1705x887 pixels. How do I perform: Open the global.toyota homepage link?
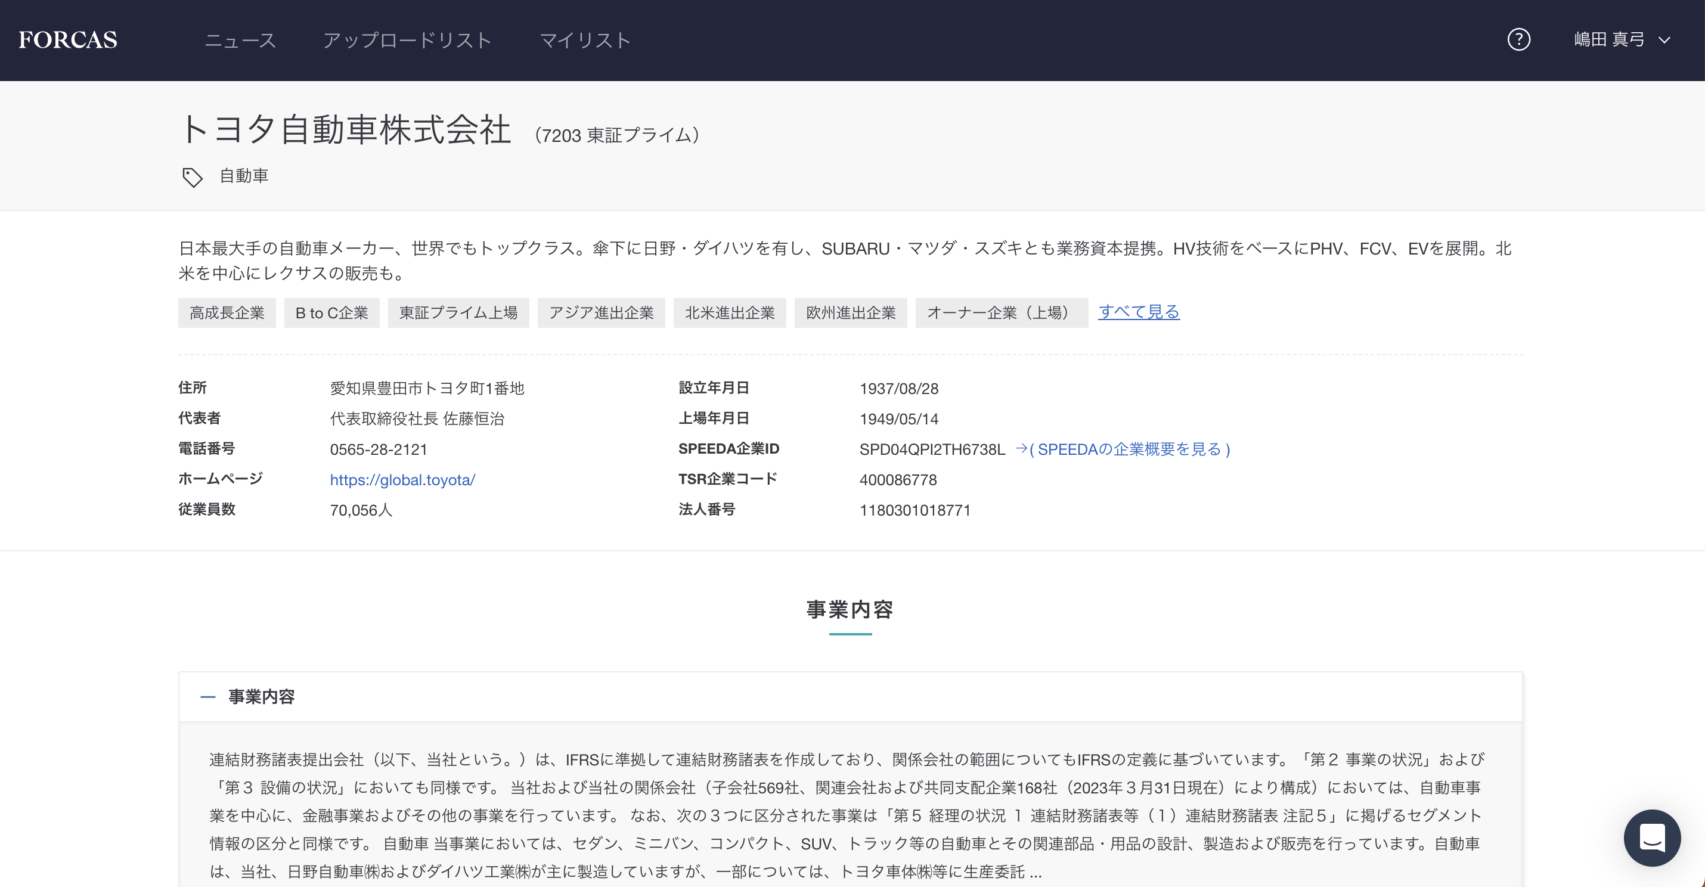pyautogui.click(x=402, y=480)
